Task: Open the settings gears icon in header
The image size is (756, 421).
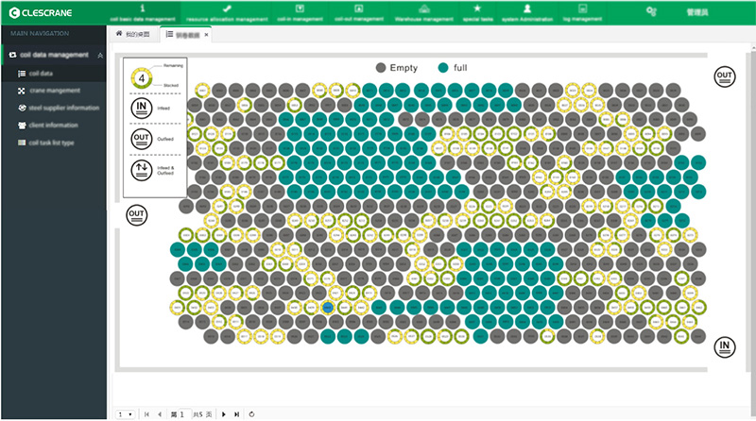Action: [650, 10]
